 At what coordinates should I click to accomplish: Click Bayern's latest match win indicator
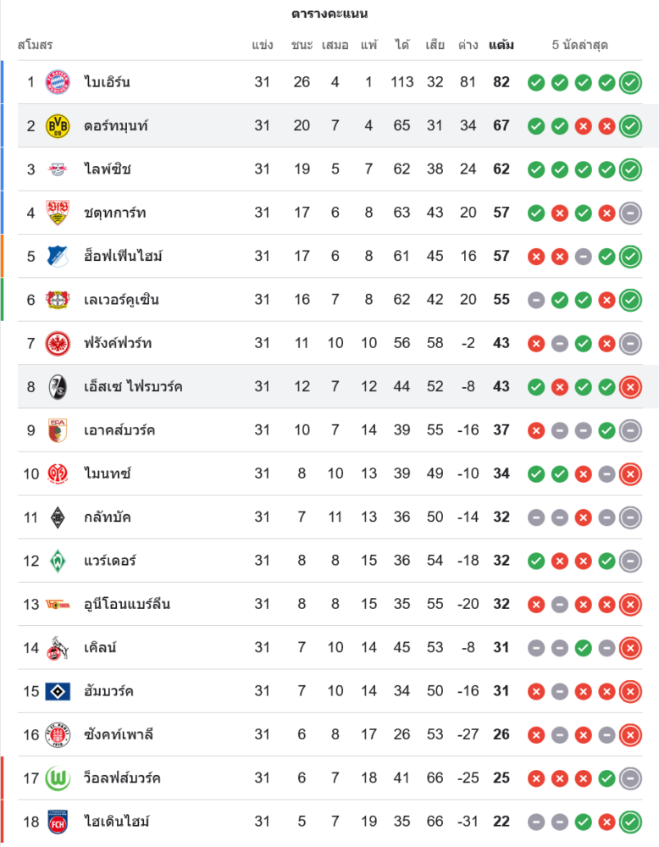[629, 82]
